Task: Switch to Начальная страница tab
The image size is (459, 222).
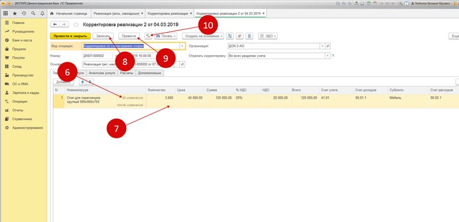Action: click(69, 13)
